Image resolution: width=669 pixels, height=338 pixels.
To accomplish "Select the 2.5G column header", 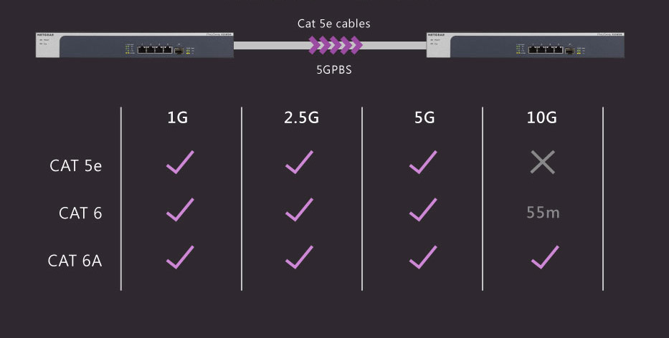I will pyautogui.click(x=301, y=117).
